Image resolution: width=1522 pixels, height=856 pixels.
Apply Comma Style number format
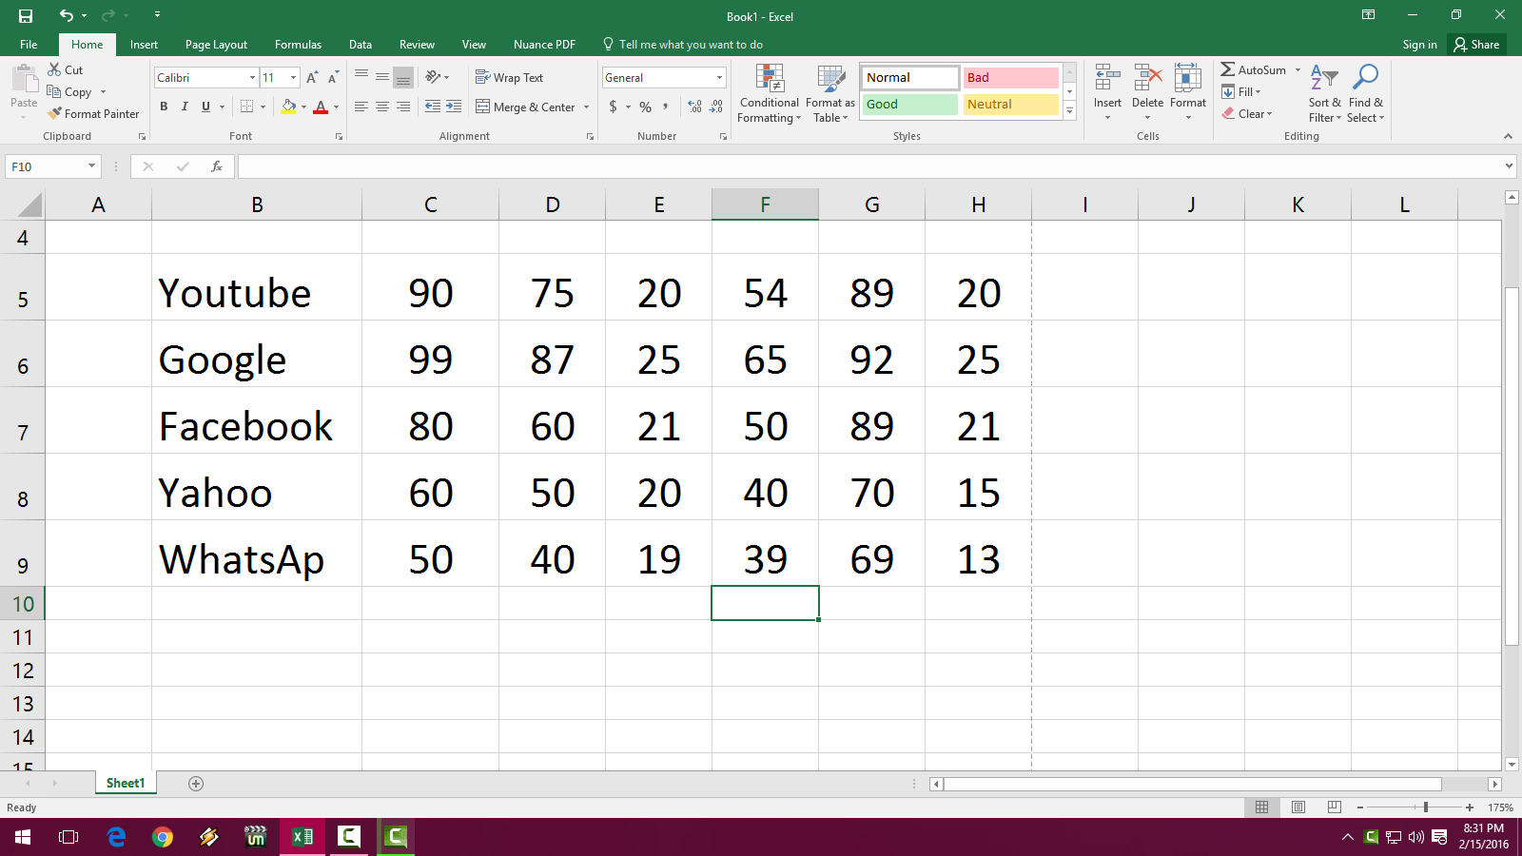(x=666, y=107)
